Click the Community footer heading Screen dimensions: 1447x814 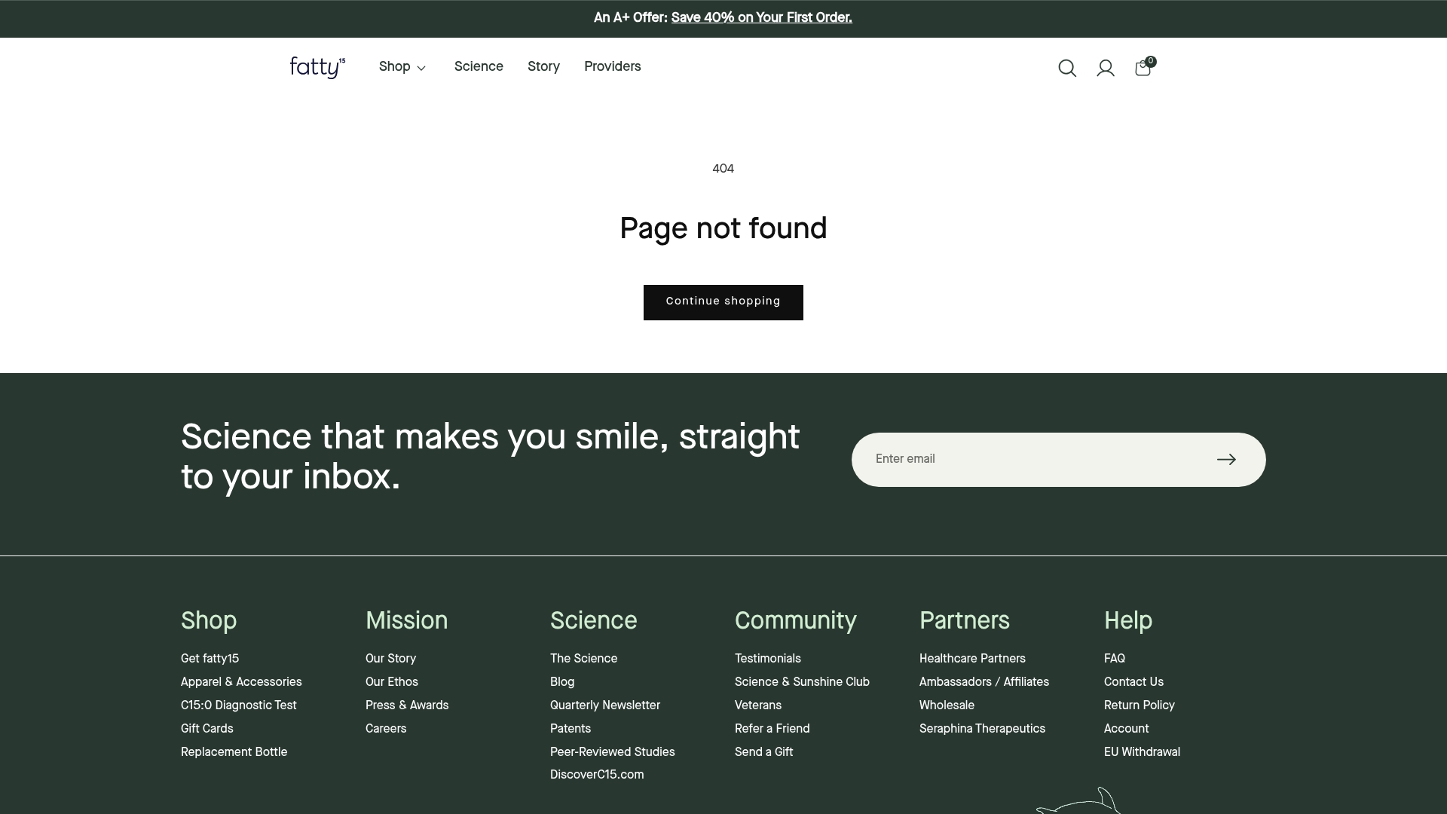(x=796, y=621)
